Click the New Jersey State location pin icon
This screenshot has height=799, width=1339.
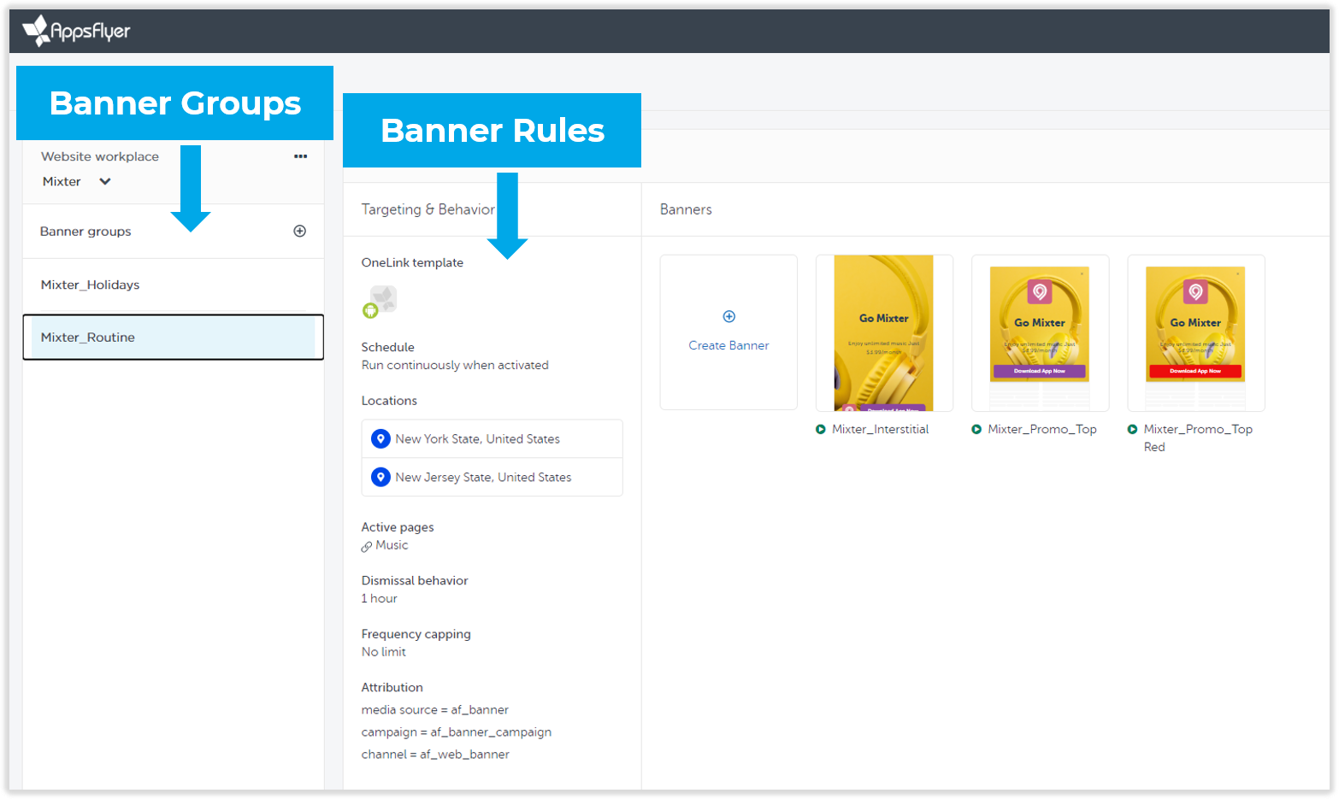tap(381, 477)
